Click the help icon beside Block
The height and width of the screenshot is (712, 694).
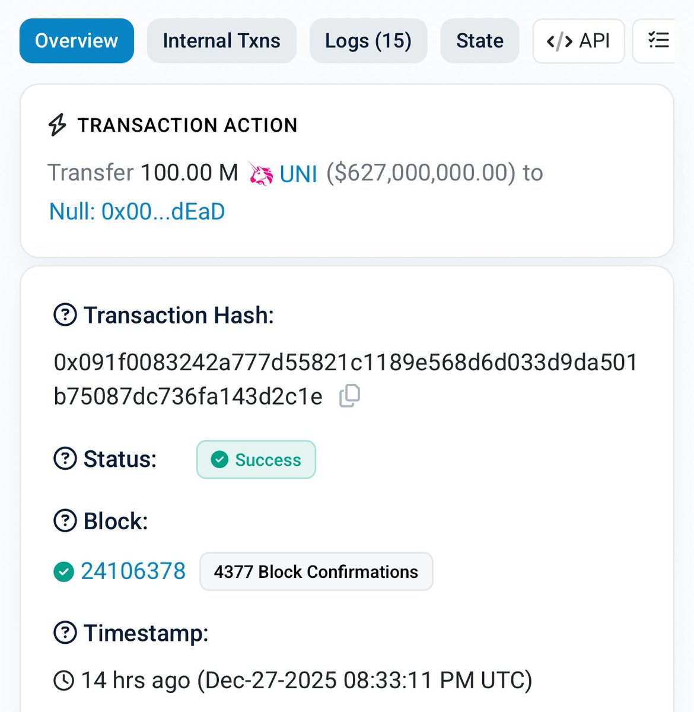[65, 521]
